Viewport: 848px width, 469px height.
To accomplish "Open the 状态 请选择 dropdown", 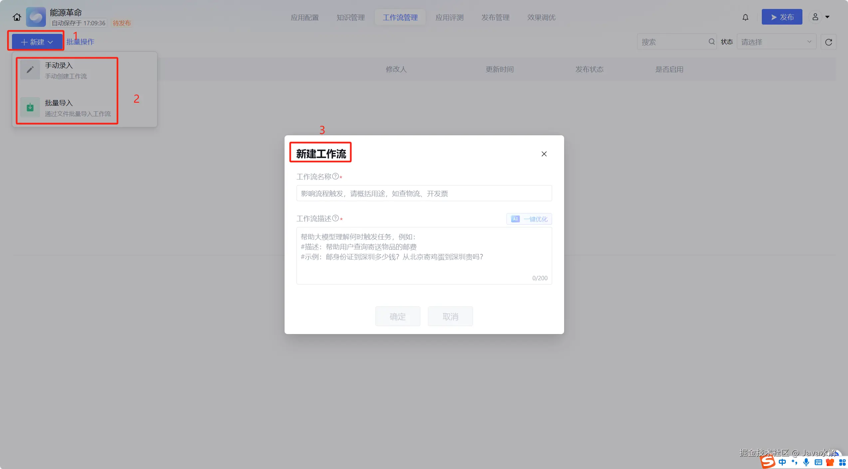I will (x=776, y=42).
